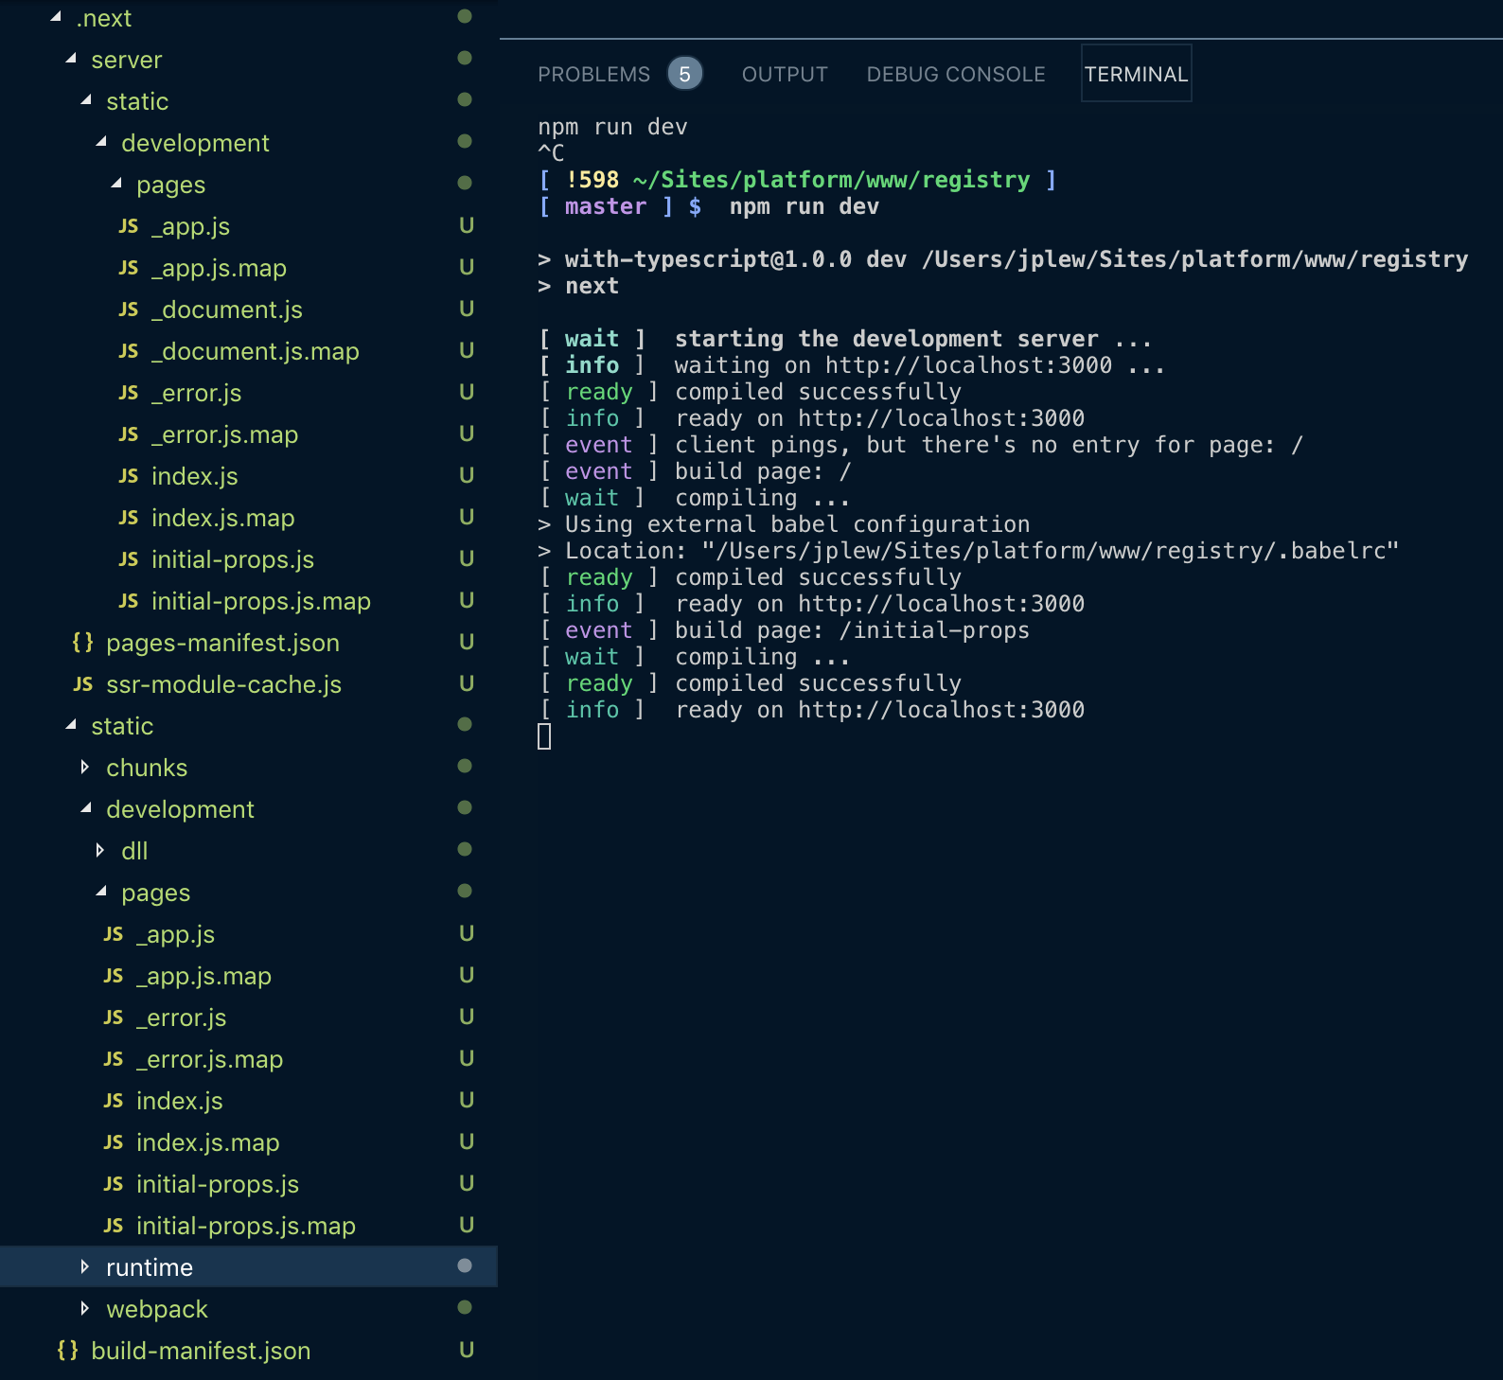Click JS icon of _document.js.map
The image size is (1503, 1380).
129,351
